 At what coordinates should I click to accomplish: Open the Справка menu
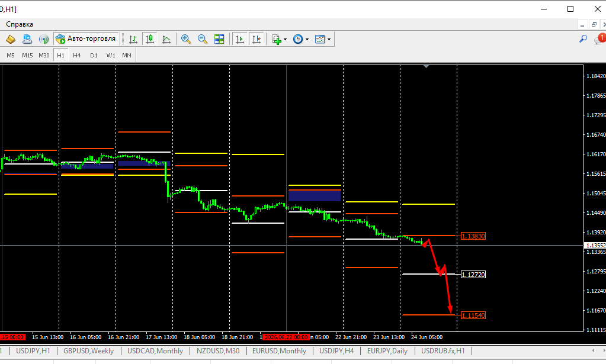pos(20,24)
